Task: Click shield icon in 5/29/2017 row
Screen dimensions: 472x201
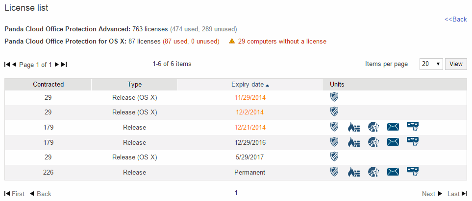Action: [334, 157]
